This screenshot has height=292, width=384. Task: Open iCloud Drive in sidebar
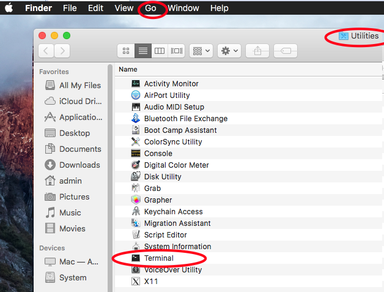(x=73, y=101)
